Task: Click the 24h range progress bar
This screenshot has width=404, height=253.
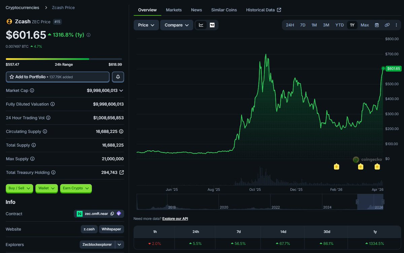Action: 64,59
